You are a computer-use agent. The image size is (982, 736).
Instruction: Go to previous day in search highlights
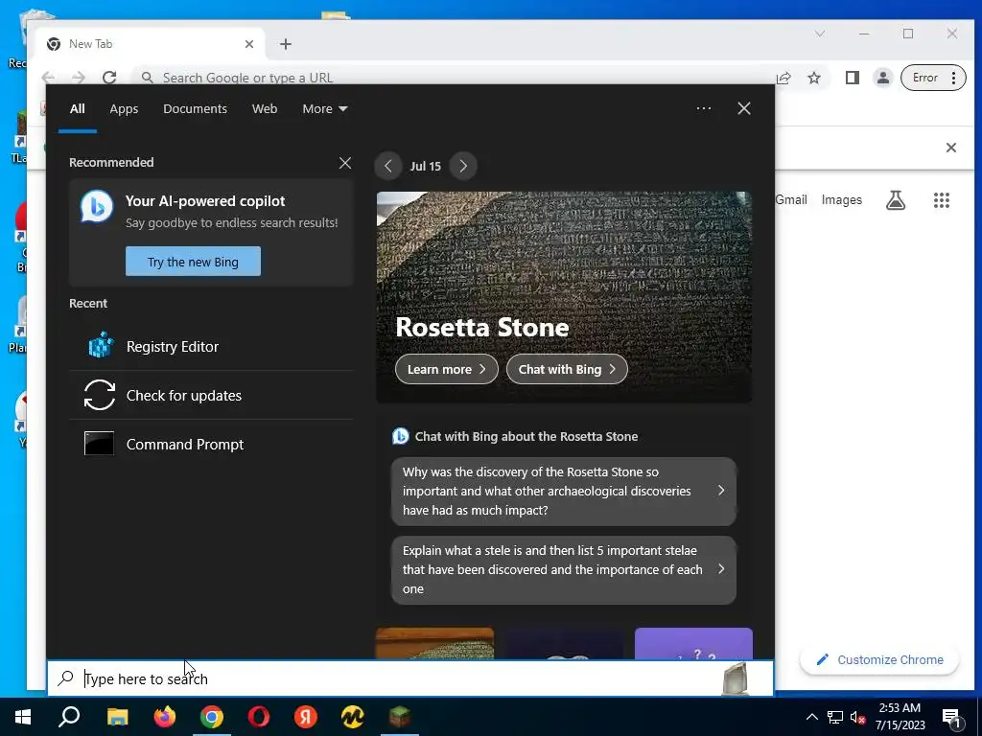click(x=388, y=167)
